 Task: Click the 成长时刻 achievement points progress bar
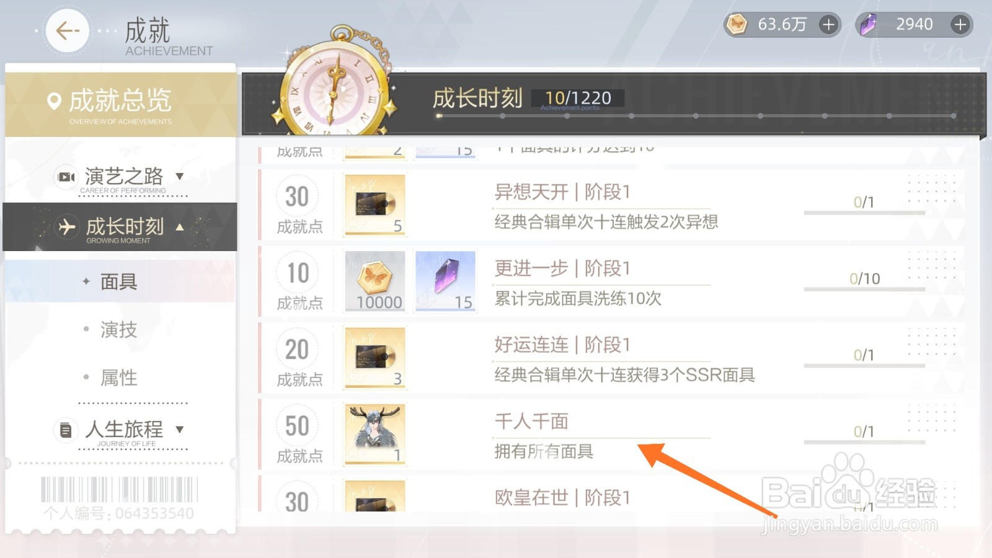pos(696,116)
